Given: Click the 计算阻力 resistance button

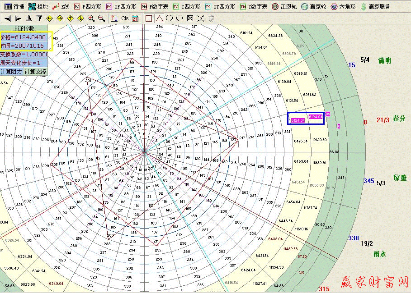Looking at the screenshot, I should 11,71.
